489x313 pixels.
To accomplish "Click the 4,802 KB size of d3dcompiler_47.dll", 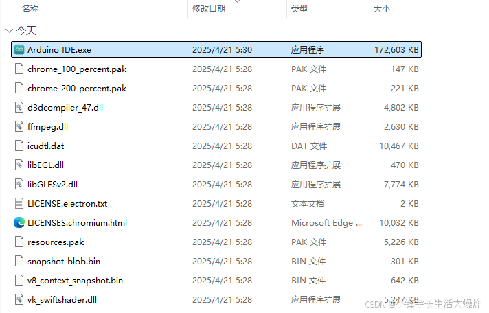I will (401, 108).
